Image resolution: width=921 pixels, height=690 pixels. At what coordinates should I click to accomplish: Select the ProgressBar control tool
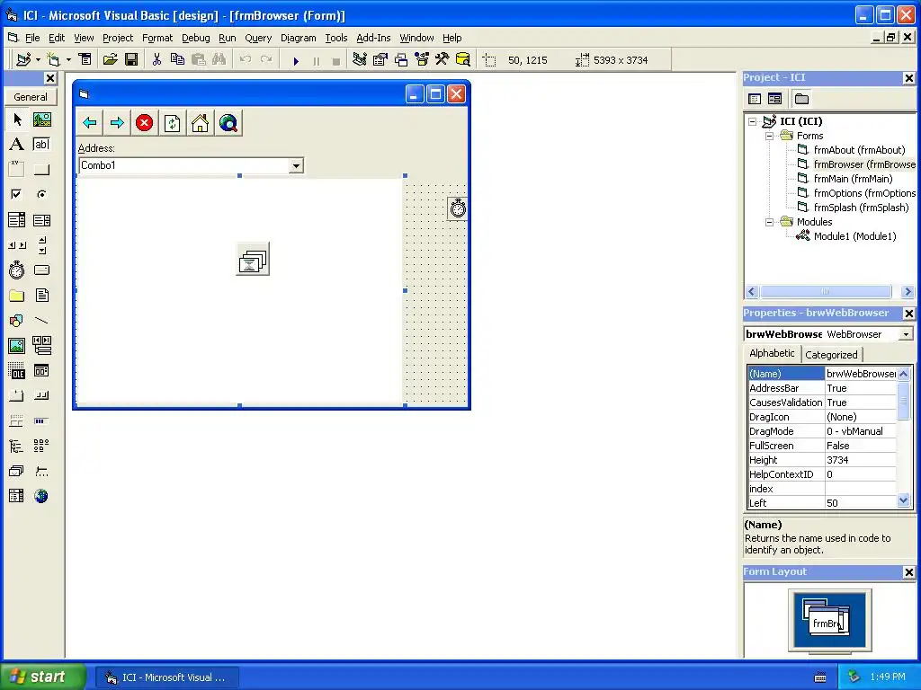point(41,420)
